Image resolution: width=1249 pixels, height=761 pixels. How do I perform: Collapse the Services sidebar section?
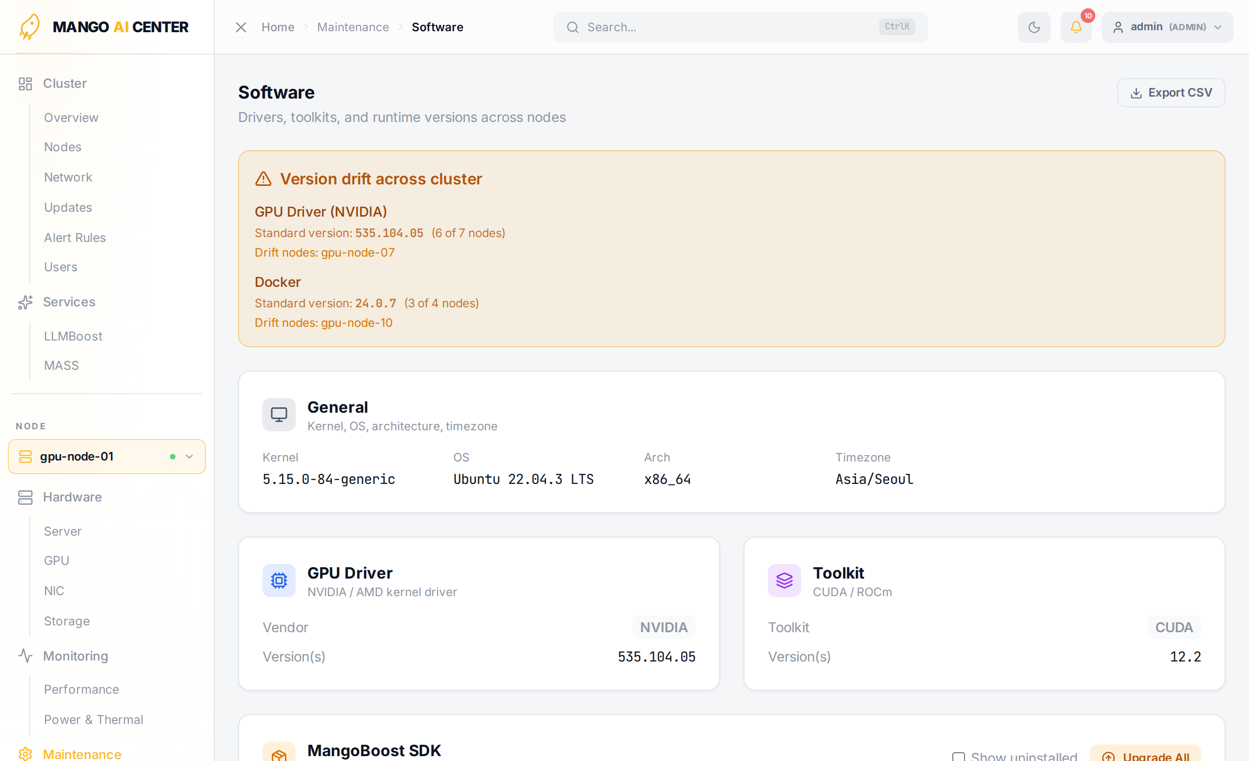tap(69, 302)
